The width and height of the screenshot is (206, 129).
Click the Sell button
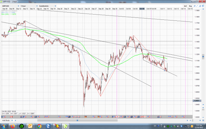[185, 6]
